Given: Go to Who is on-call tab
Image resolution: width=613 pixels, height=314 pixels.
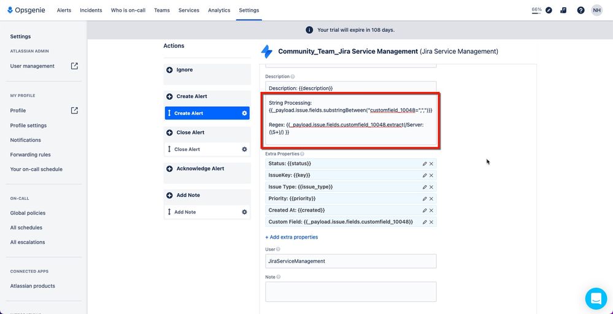Looking at the screenshot, I should click(x=128, y=10).
